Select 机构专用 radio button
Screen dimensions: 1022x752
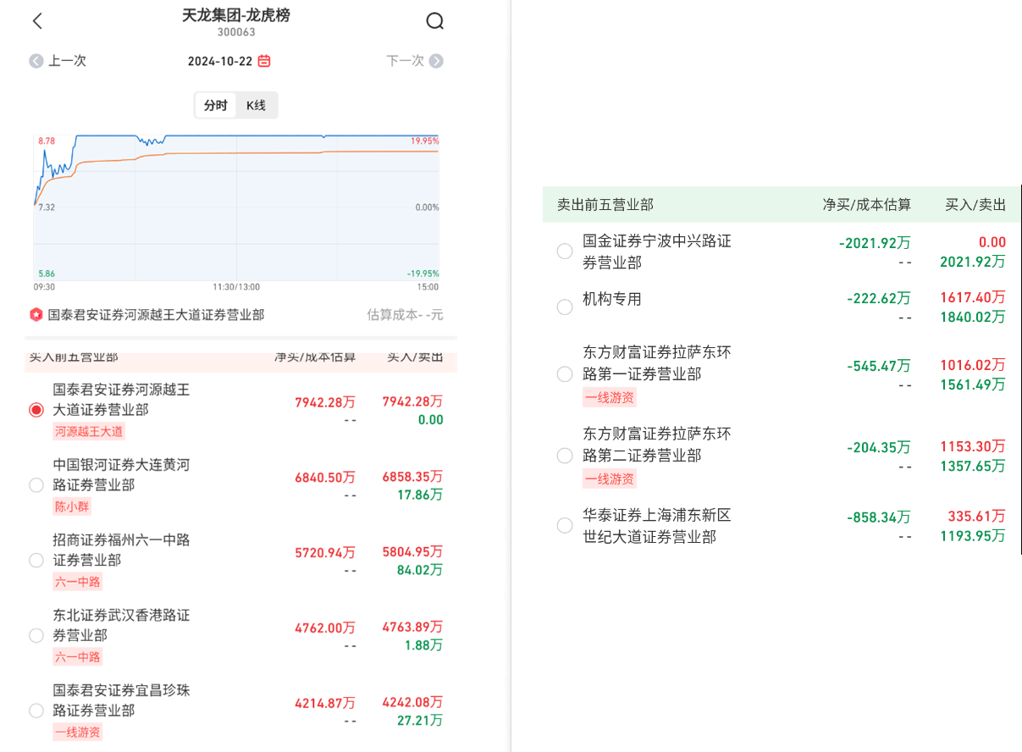coord(565,307)
